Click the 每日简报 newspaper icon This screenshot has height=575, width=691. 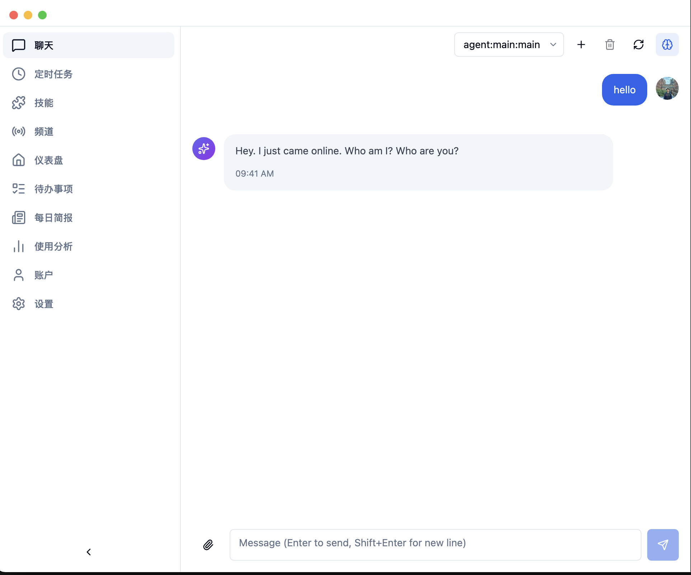click(19, 218)
